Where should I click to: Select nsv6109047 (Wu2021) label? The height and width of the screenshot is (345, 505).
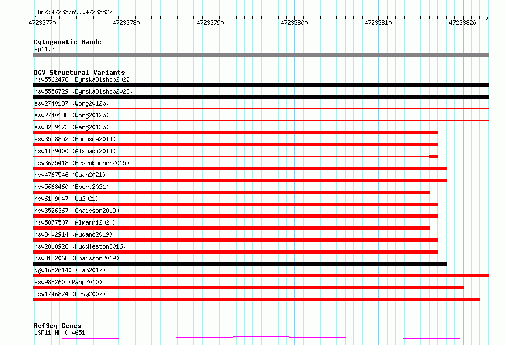[66, 199]
